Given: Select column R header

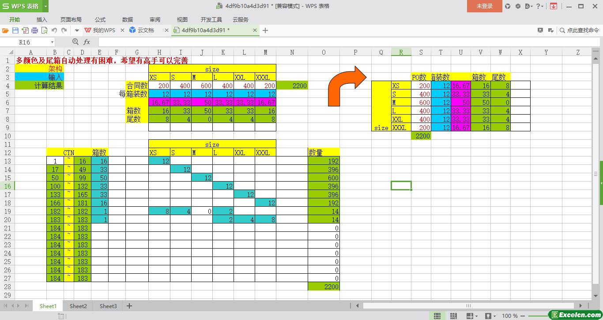Looking at the screenshot, I should 401,52.
